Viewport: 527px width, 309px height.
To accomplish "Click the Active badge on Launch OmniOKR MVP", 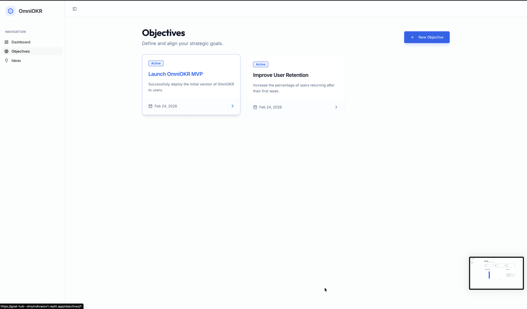I will [x=156, y=63].
